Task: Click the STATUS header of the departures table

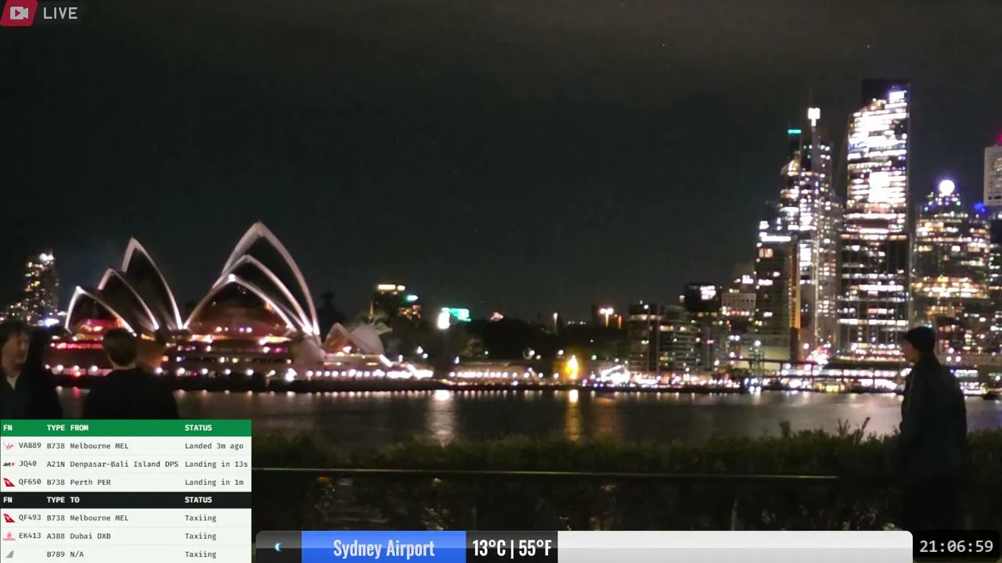Action: pyautogui.click(x=198, y=500)
